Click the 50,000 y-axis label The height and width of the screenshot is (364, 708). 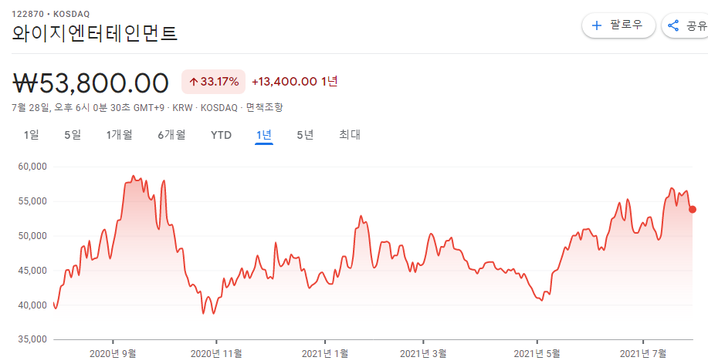tap(31, 236)
